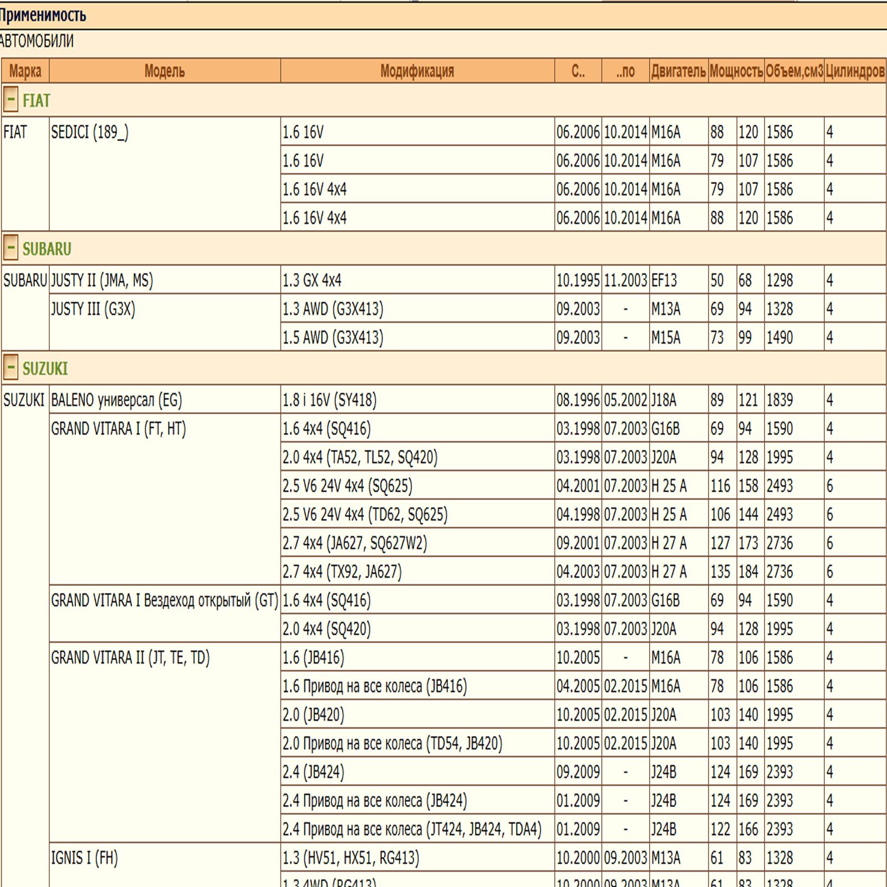This screenshot has width=887, height=887.
Task: Click the IGNIS I (FH) model cell
Action: (84, 858)
